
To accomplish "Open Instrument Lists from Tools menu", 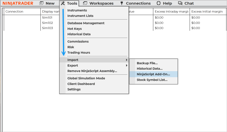I will [80, 16].
